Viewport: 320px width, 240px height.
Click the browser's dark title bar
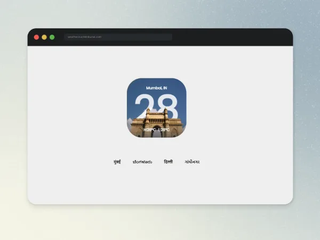tap(225, 37)
